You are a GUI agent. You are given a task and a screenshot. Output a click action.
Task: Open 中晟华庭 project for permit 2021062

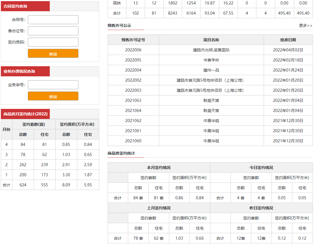[211, 121]
